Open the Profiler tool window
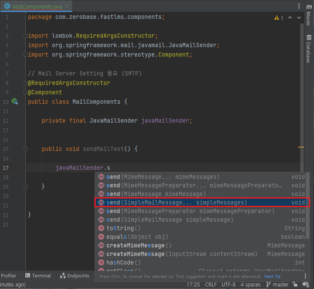The height and width of the screenshot is (289, 314). [x=9, y=276]
